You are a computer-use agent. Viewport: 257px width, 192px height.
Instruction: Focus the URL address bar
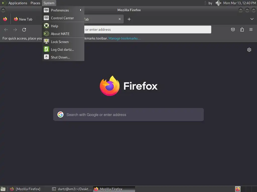coord(148,29)
